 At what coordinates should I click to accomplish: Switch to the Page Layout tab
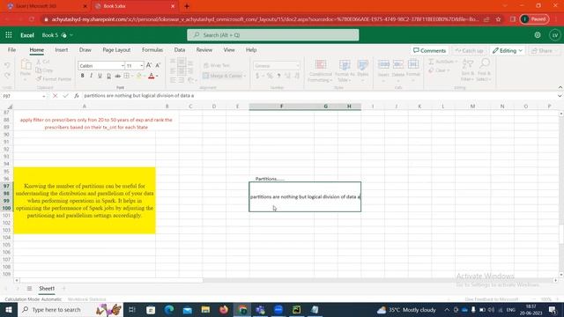[116, 50]
